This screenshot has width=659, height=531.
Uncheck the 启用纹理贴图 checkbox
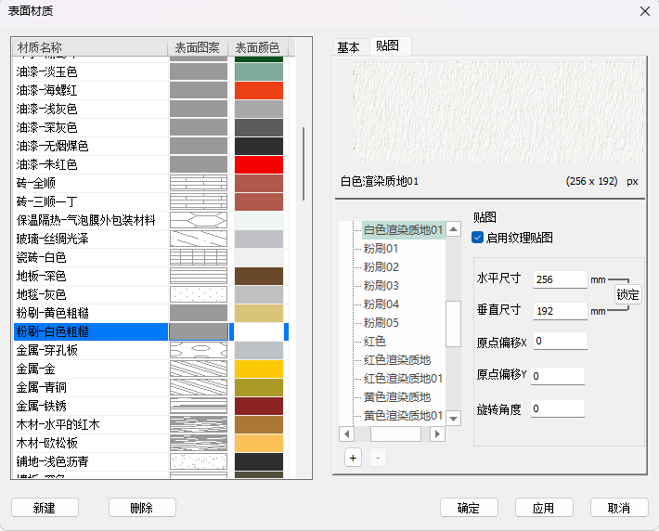click(478, 238)
